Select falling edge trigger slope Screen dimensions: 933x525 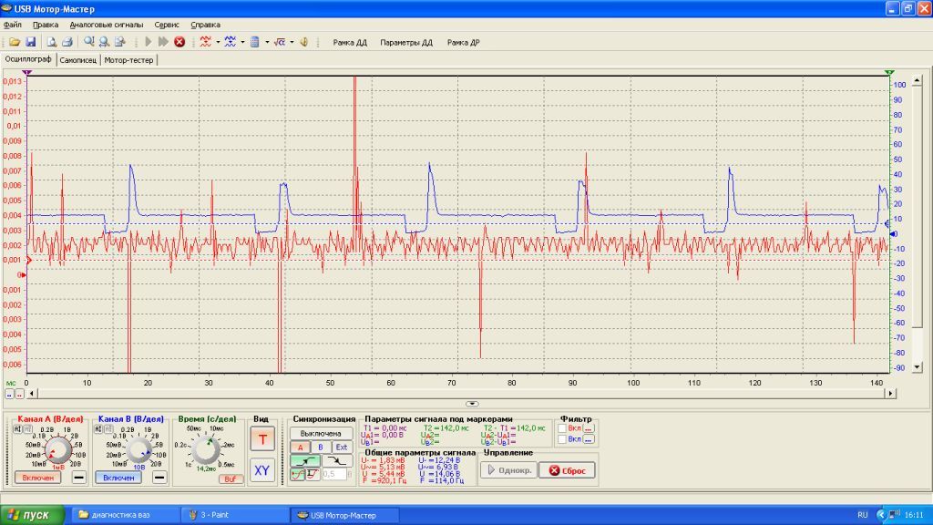337,460
